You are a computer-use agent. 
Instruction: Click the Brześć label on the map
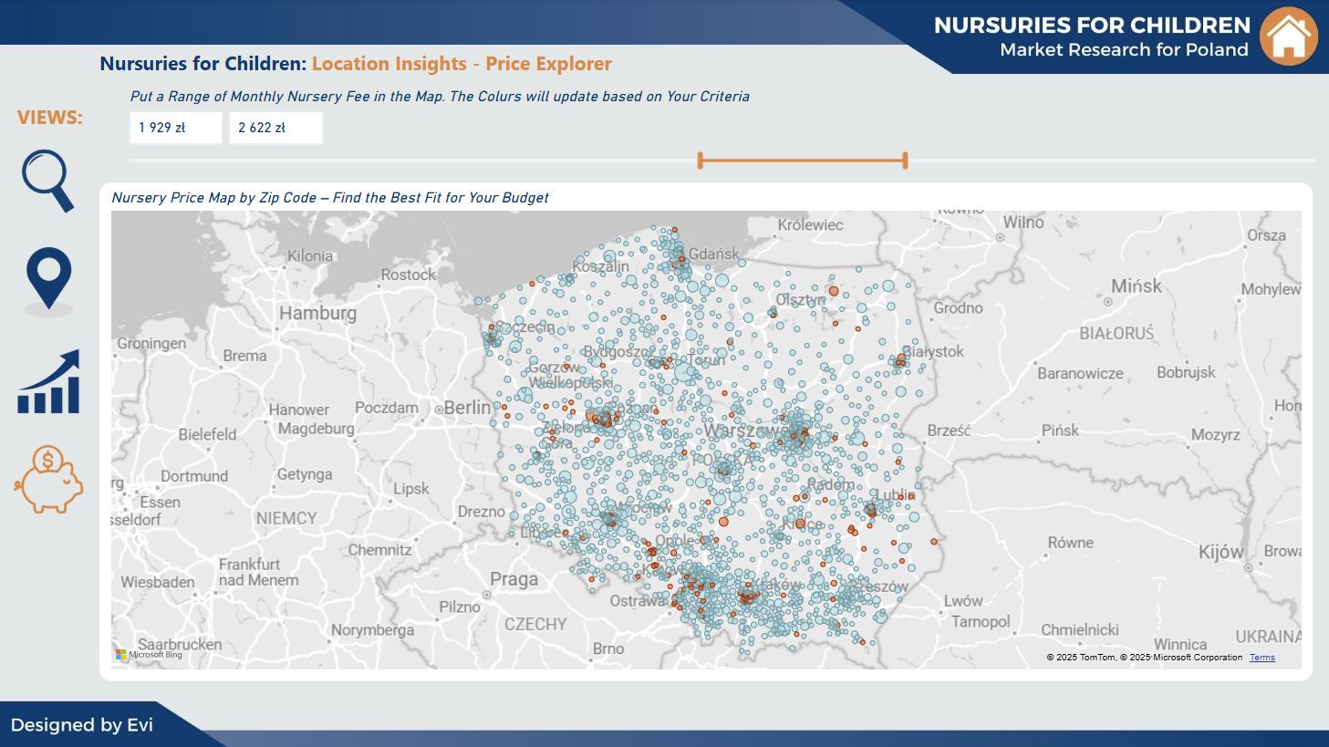pyautogui.click(x=949, y=431)
